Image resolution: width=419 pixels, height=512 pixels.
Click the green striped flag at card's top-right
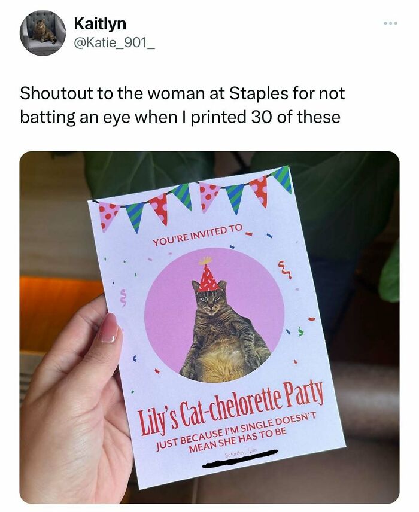283,178
